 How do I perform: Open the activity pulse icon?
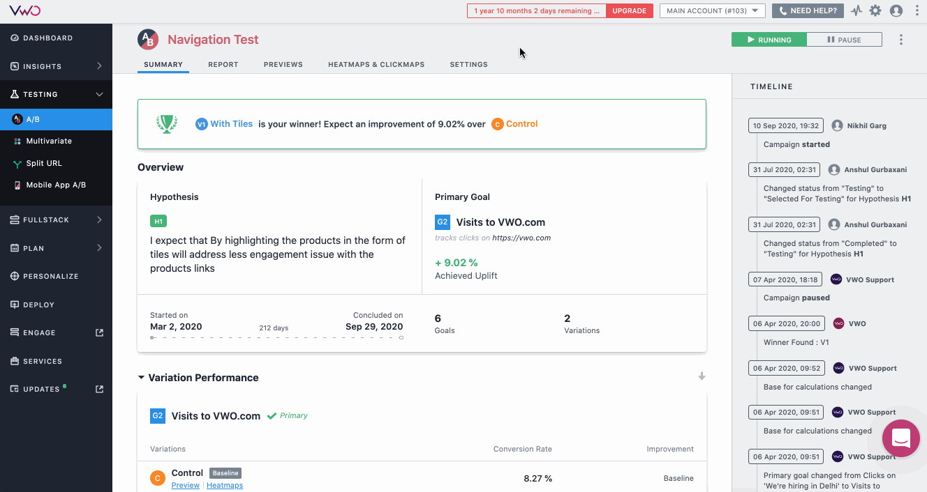(x=856, y=10)
